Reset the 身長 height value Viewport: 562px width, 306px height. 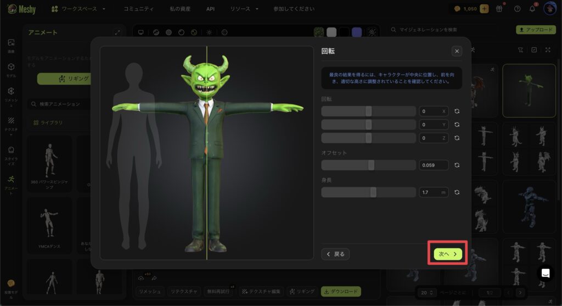[x=457, y=192]
